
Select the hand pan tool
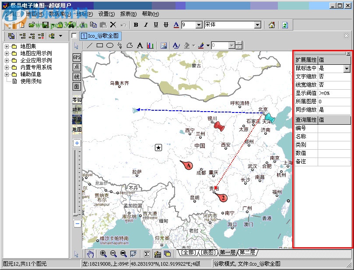pyautogui.click(x=90, y=254)
